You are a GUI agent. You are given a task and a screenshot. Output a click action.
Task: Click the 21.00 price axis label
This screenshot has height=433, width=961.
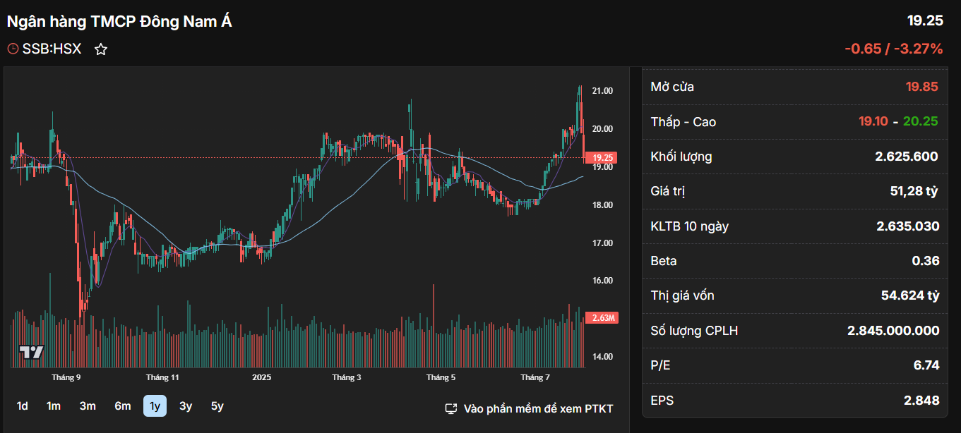(602, 91)
